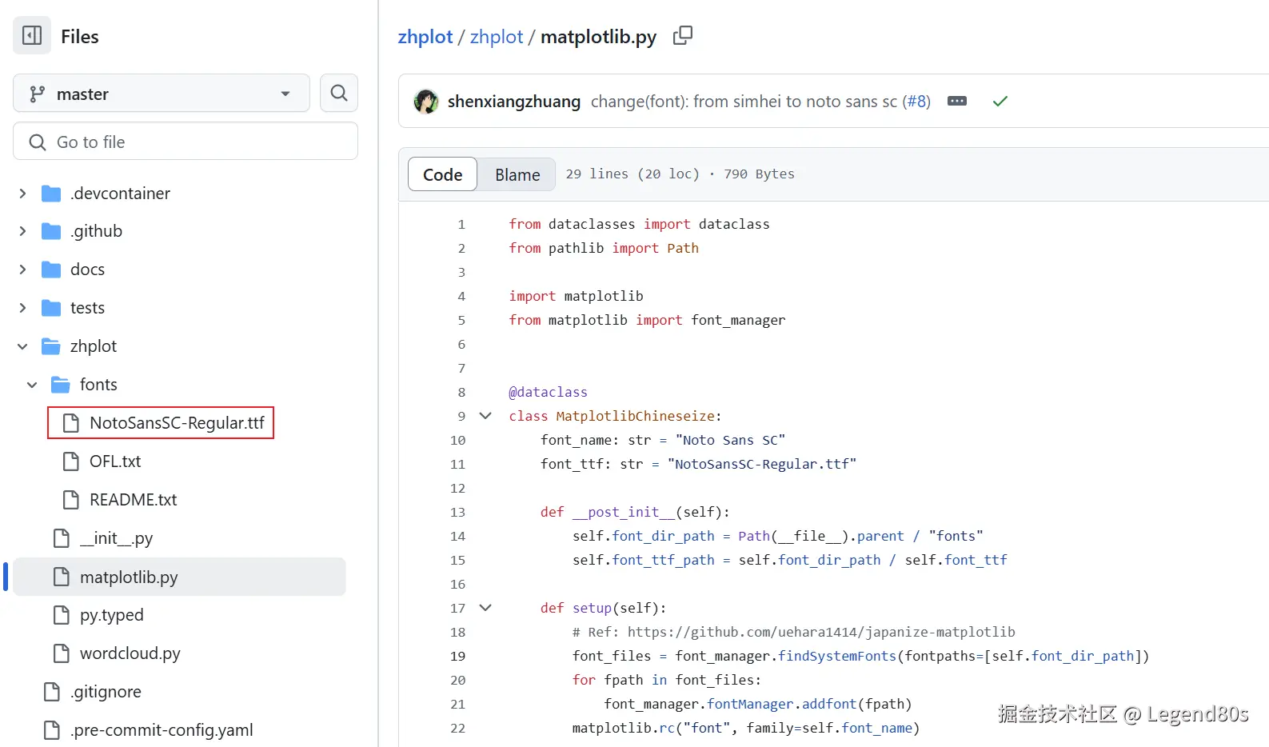Click the findSystemFonts call on line 19
Viewport: 1269px width, 747px height.
coord(837,656)
